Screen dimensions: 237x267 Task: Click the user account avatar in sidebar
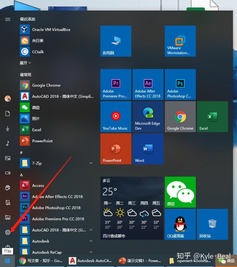pyautogui.click(x=8, y=99)
